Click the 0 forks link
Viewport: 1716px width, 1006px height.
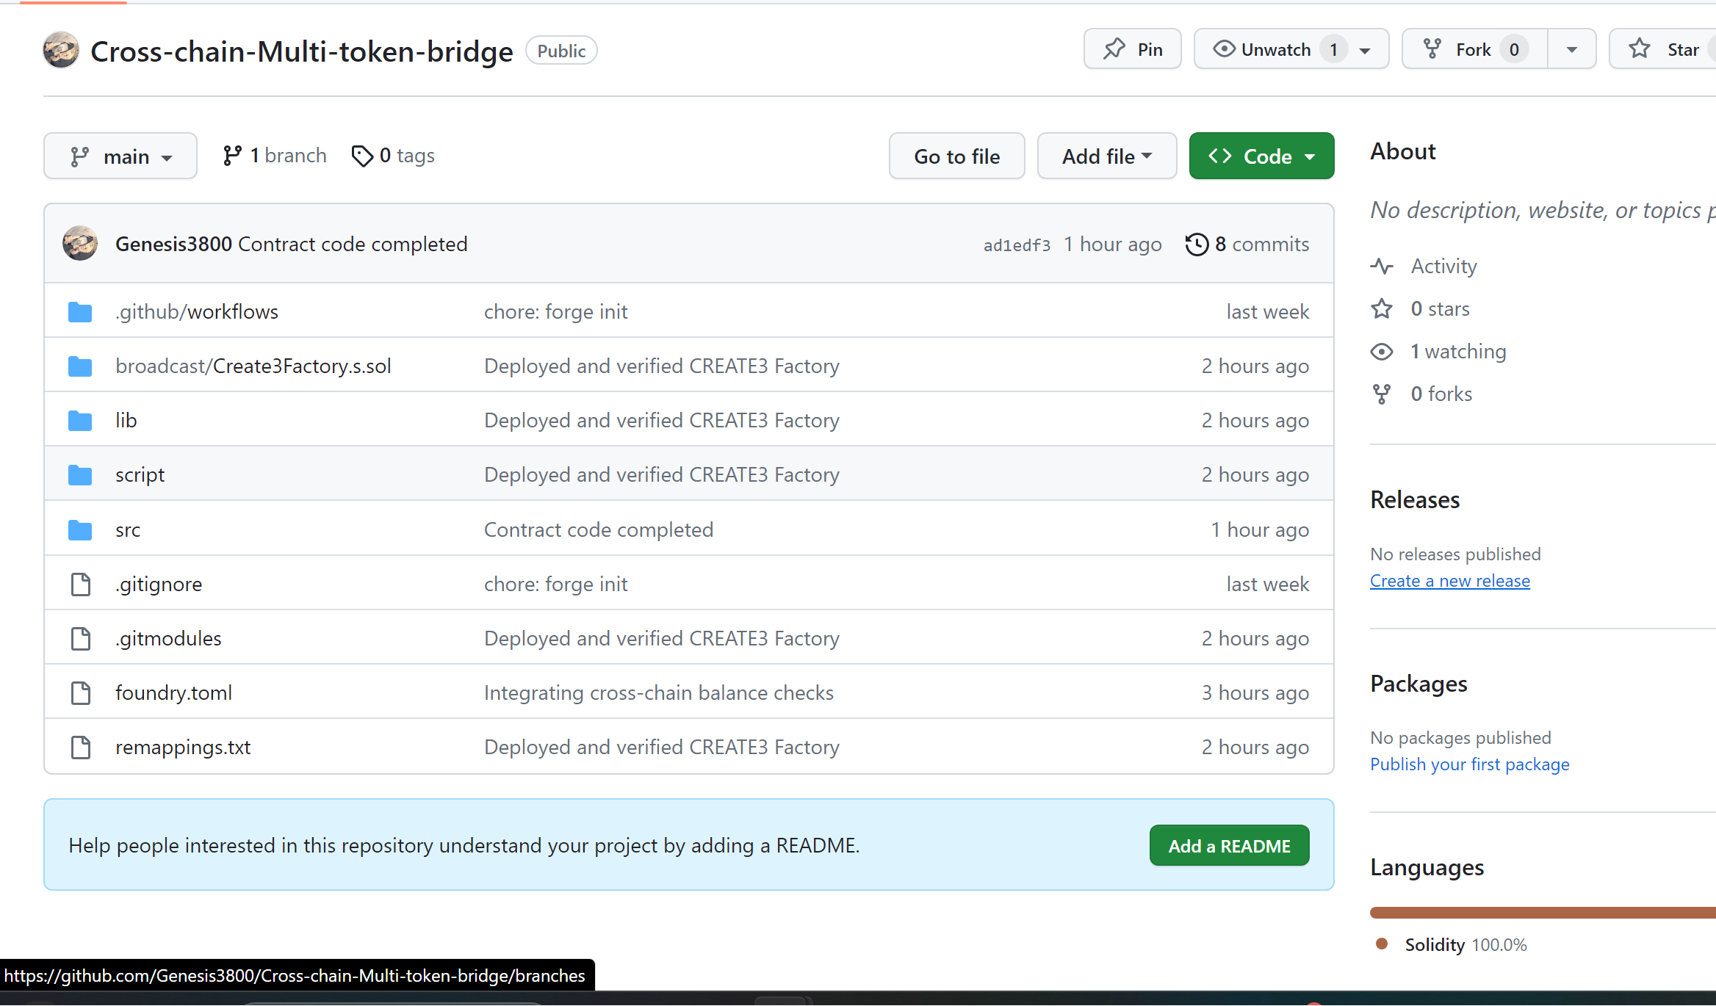[x=1441, y=394]
